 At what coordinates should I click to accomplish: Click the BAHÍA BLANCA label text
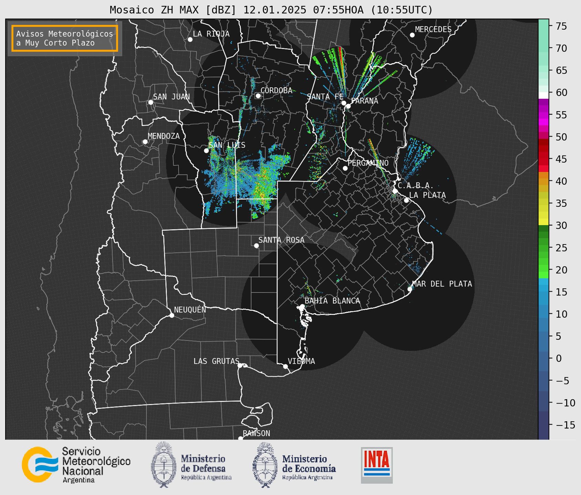pyautogui.click(x=332, y=301)
